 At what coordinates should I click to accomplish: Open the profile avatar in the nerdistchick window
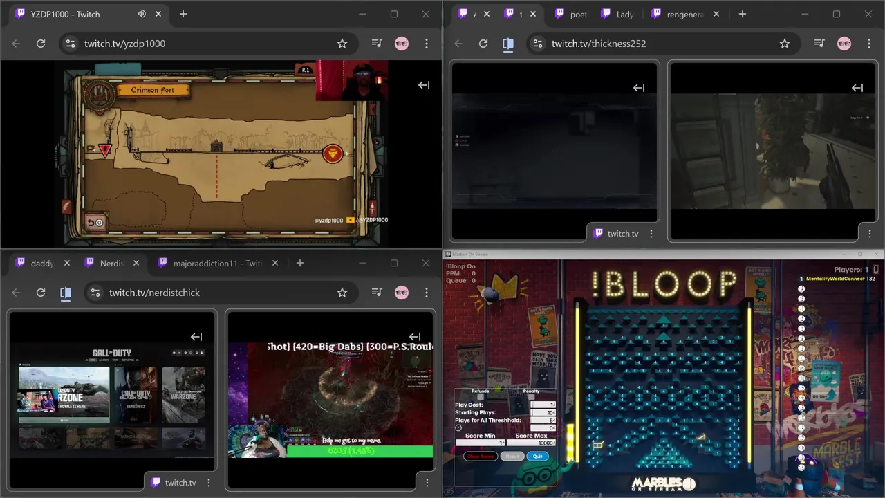402,293
